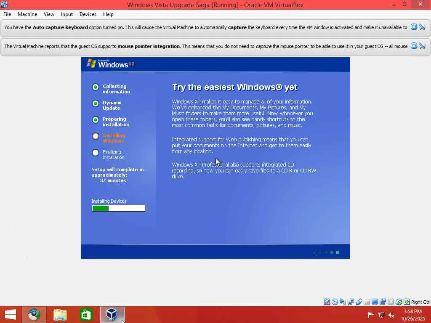This screenshot has width=431, height=323.
Task: Click the display settings status icon
Action: (x=375, y=302)
